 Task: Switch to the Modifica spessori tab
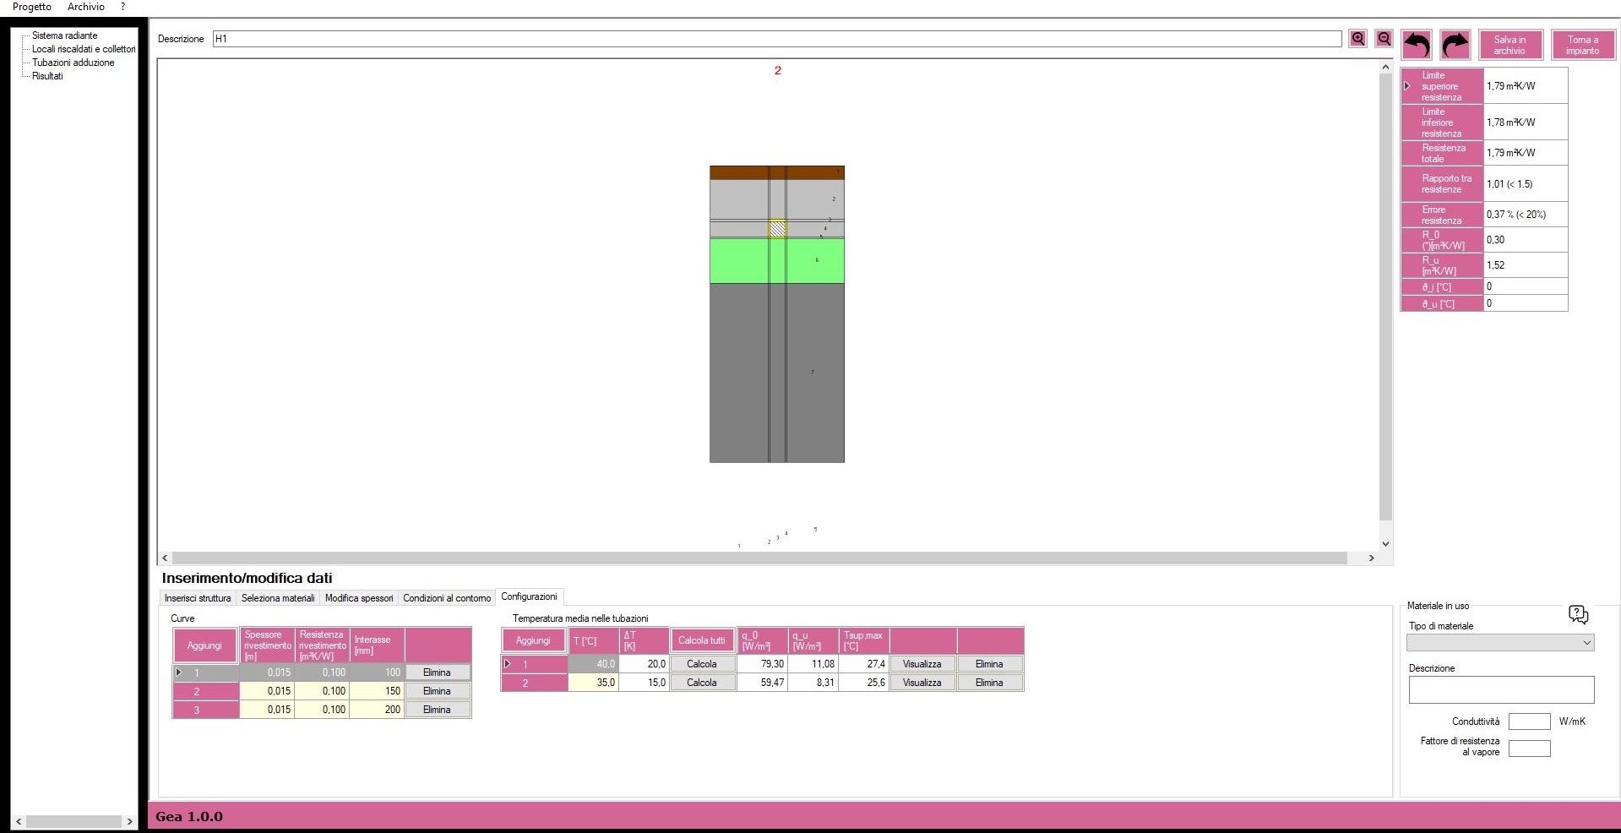pos(359,598)
